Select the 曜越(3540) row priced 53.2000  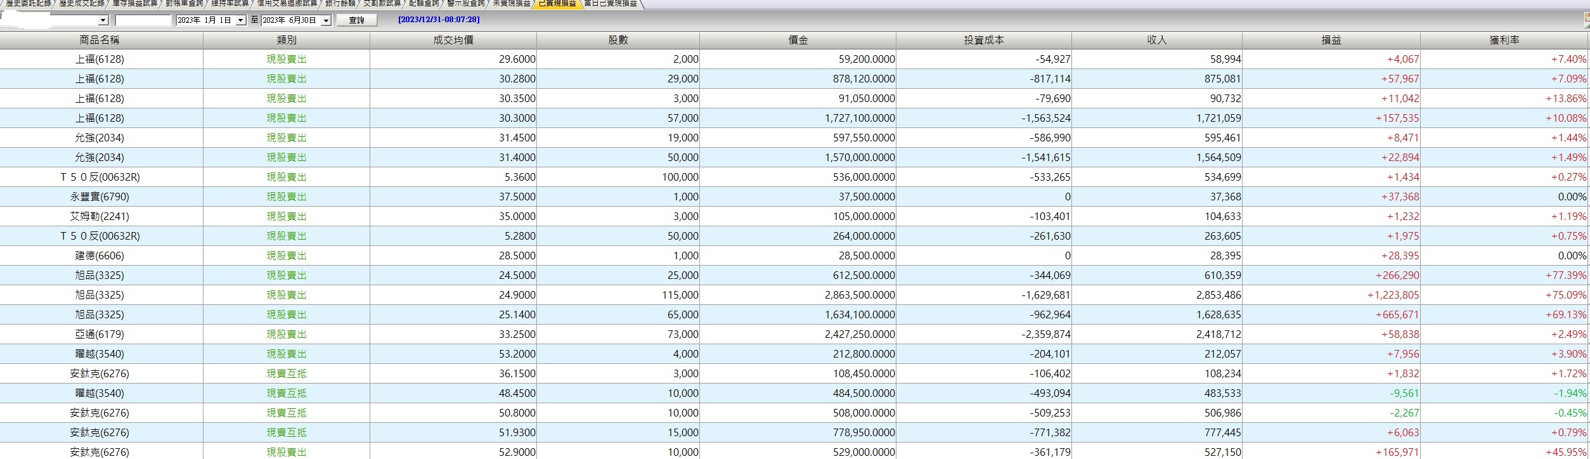tap(794, 354)
